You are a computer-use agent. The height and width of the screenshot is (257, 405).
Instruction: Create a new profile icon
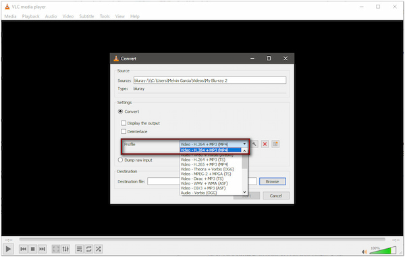pyautogui.click(x=275, y=144)
